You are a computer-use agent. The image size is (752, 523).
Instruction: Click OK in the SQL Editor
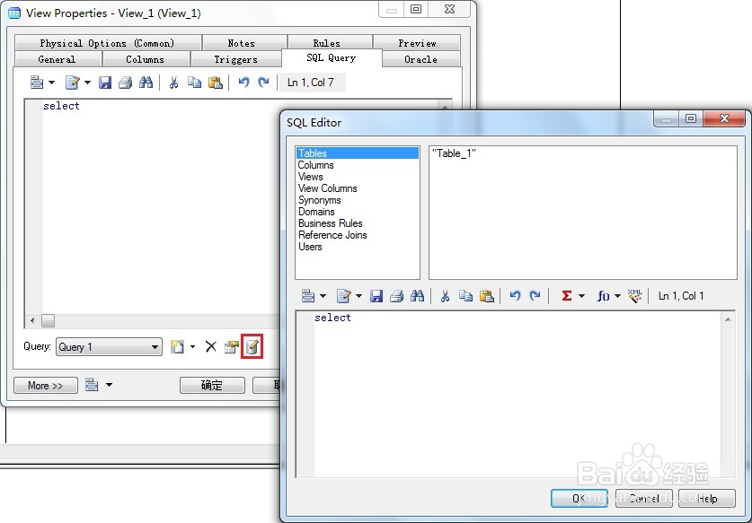point(579,498)
